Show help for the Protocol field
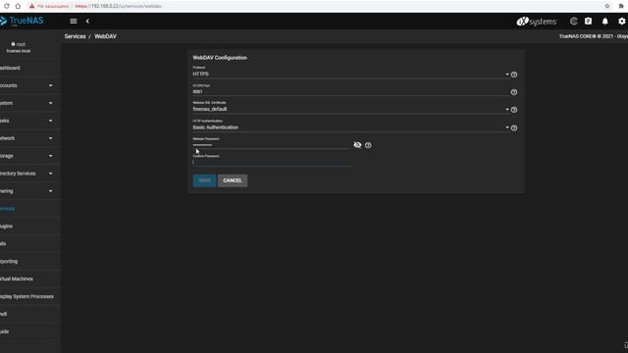Screen dimensions: 628x353 point(514,75)
